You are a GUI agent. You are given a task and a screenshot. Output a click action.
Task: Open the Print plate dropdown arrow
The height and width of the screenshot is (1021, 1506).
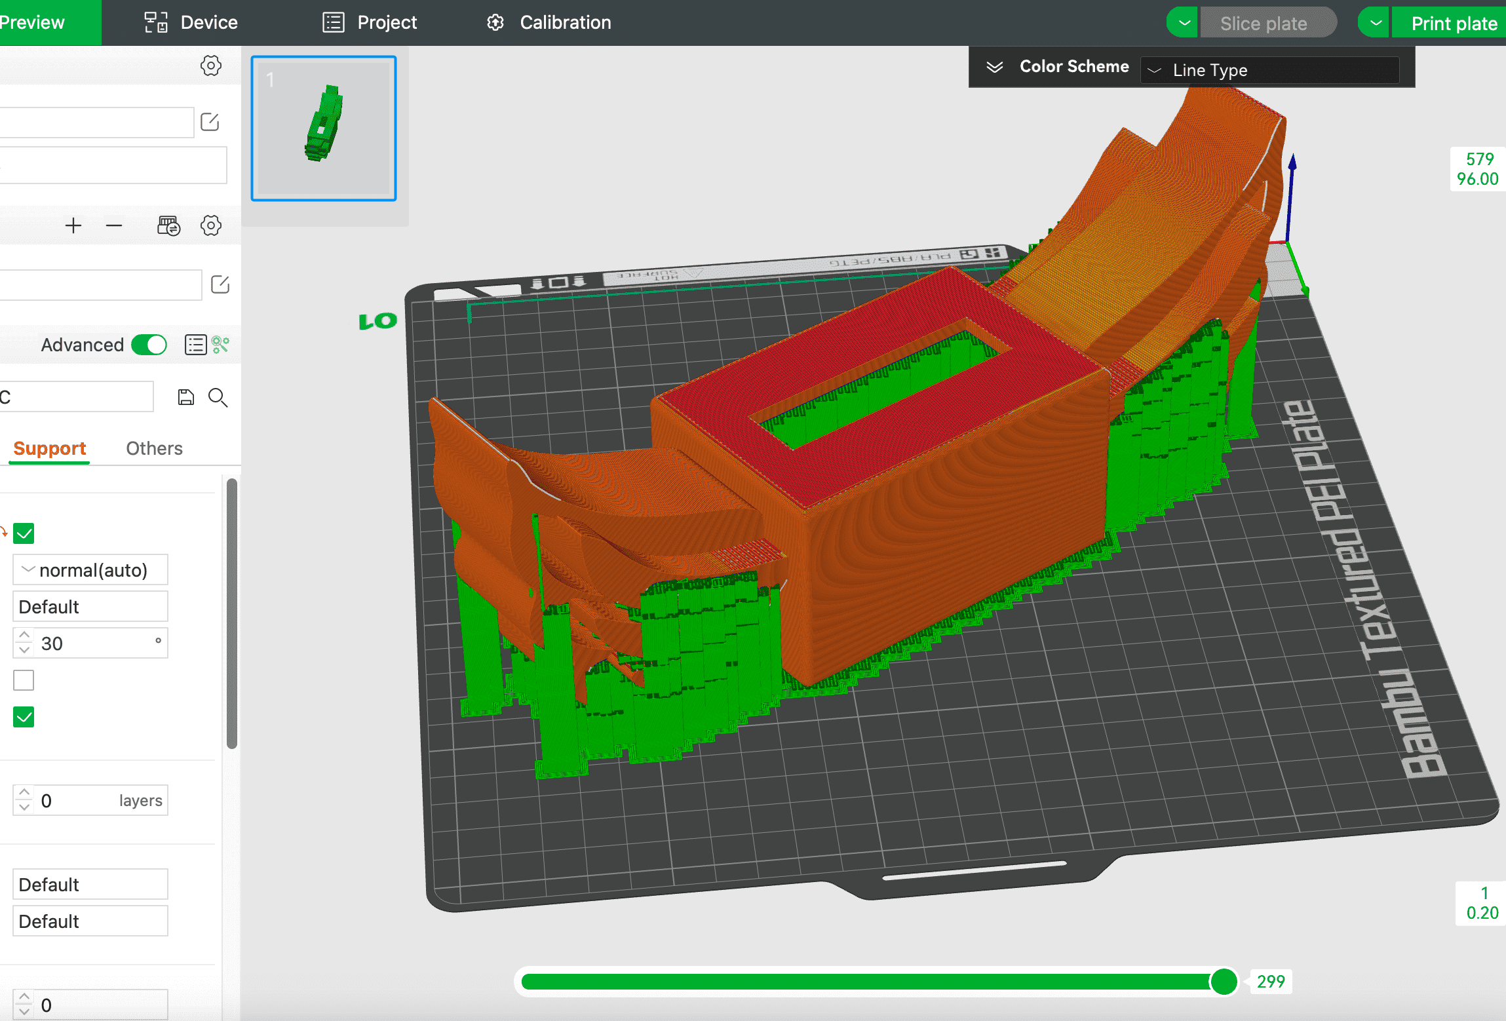click(1375, 23)
